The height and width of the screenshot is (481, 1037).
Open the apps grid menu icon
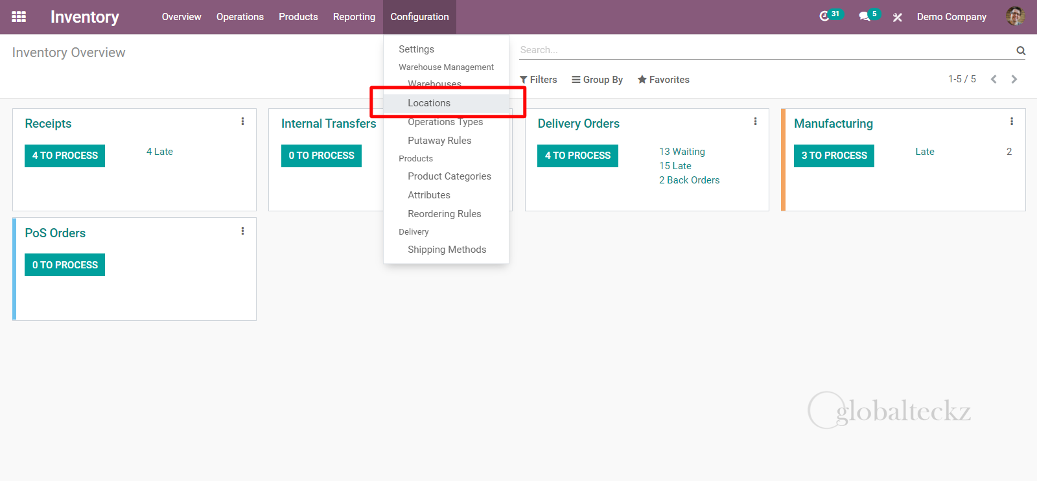pyautogui.click(x=19, y=17)
